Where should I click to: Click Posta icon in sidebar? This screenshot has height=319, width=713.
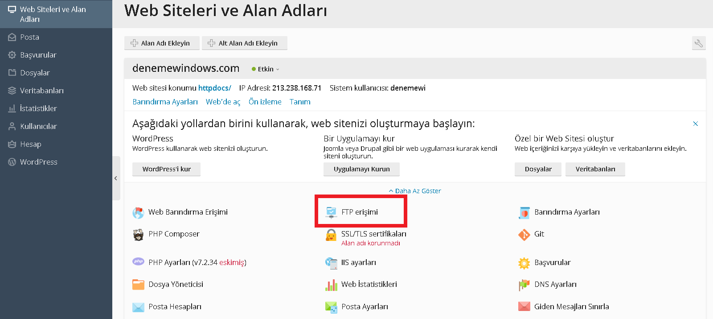(x=12, y=37)
